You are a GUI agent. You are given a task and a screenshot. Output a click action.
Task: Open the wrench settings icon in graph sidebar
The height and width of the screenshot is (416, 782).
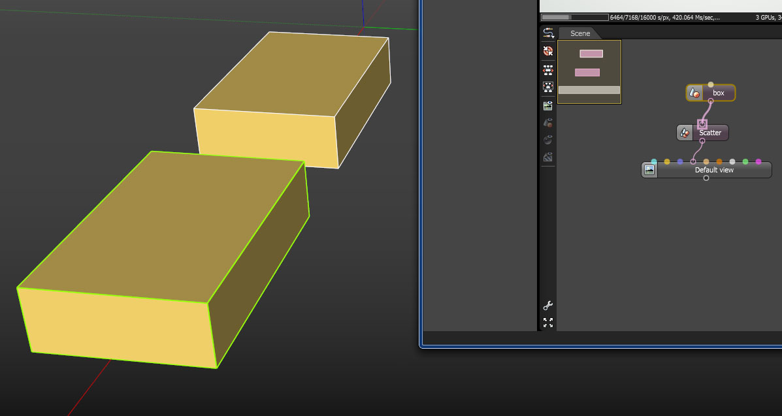click(548, 305)
